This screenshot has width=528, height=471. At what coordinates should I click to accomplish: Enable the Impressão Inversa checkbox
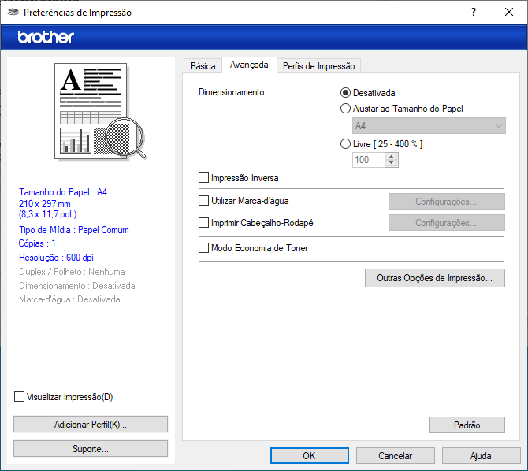point(204,178)
